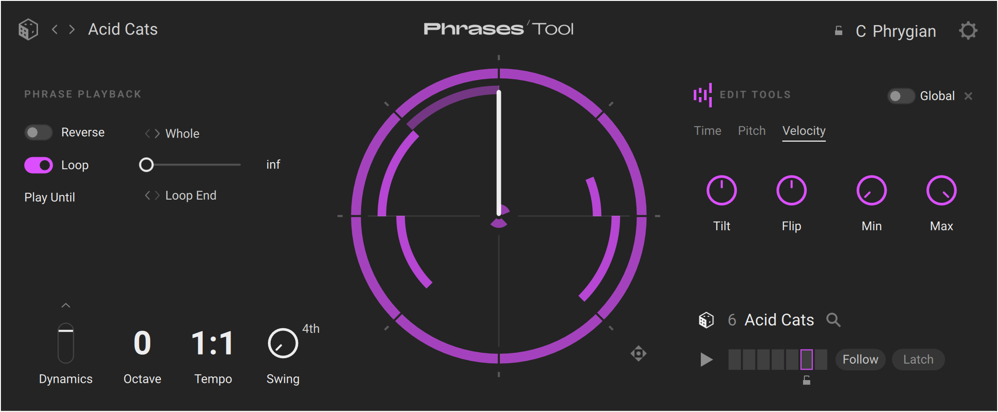Open settings with the gear icon
This screenshot has height=412, width=998.
pyautogui.click(x=967, y=31)
